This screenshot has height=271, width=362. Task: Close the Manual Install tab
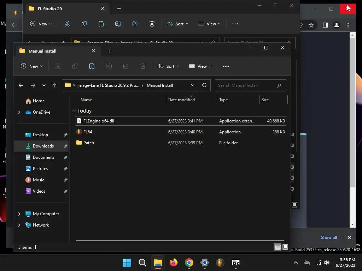point(93,51)
